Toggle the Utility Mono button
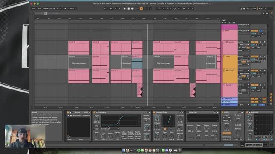The height and width of the screenshot is (154, 275). coord(226,133)
